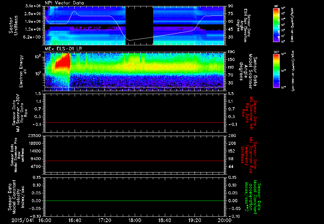Viewport: 324px width, 224px height.
Task: Click the '18:00' time axis label
Action: coord(135,220)
